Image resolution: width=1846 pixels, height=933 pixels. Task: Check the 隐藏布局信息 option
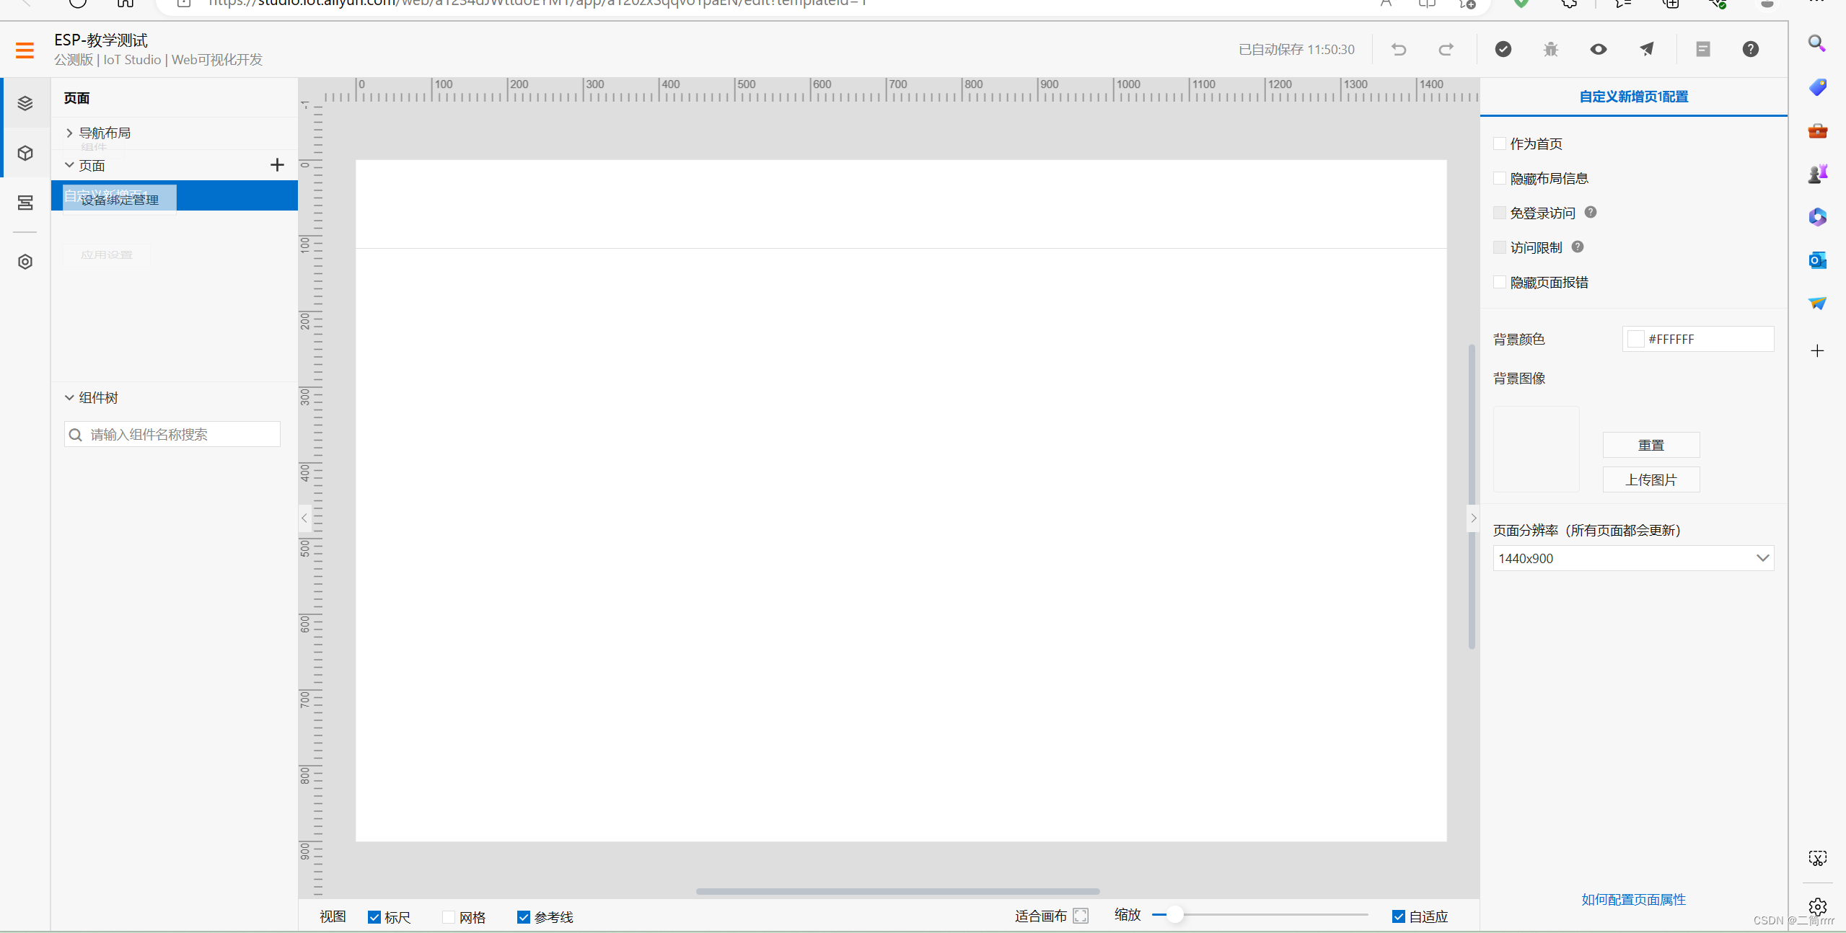coord(1500,178)
